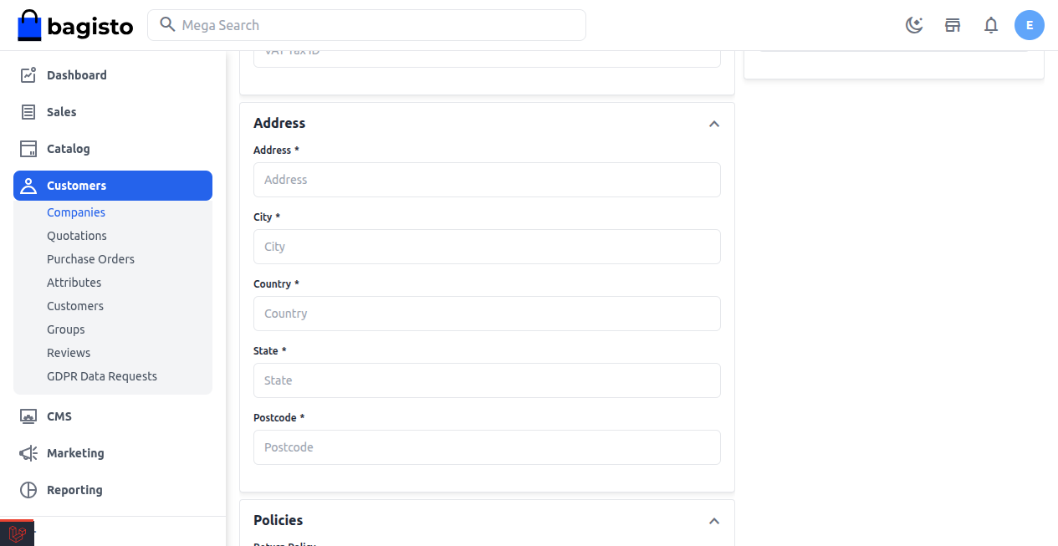Click the Laravel Debugbar icon

(17, 533)
